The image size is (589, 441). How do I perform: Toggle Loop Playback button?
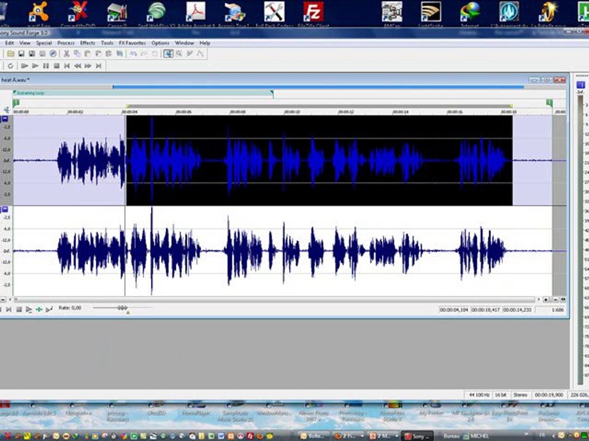pyautogui.click(x=10, y=66)
